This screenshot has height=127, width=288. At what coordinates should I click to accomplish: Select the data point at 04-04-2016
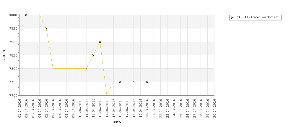pos(40,15)
